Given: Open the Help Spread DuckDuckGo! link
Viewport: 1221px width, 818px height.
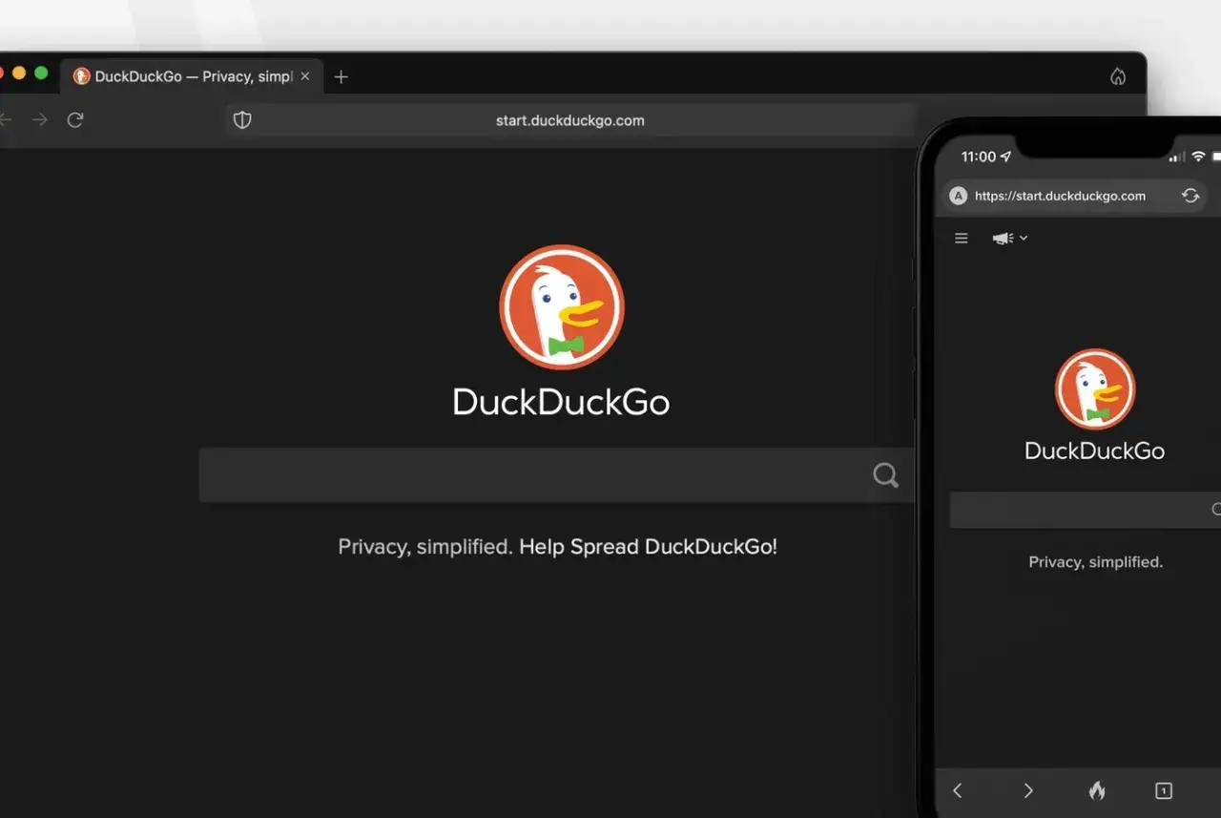Looking at the screenshot, I should (648, 547).
